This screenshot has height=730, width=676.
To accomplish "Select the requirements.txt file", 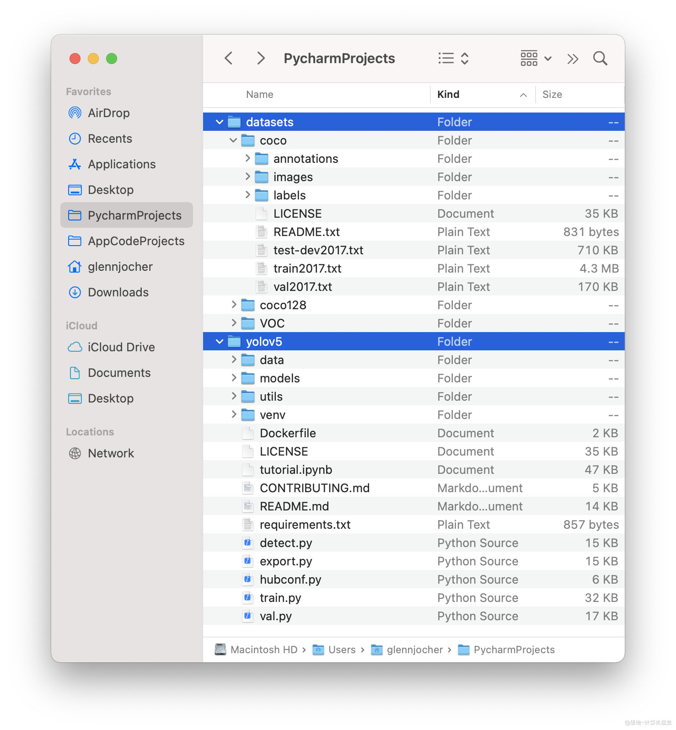I will (x=414, y=525).
